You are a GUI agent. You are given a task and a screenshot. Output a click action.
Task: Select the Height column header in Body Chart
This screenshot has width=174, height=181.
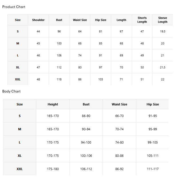point(53,104)
